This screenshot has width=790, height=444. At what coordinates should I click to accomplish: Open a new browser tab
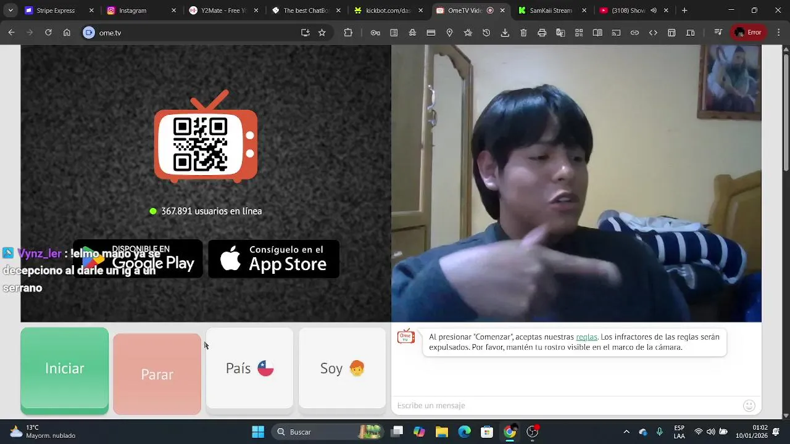tap(684, 10)
